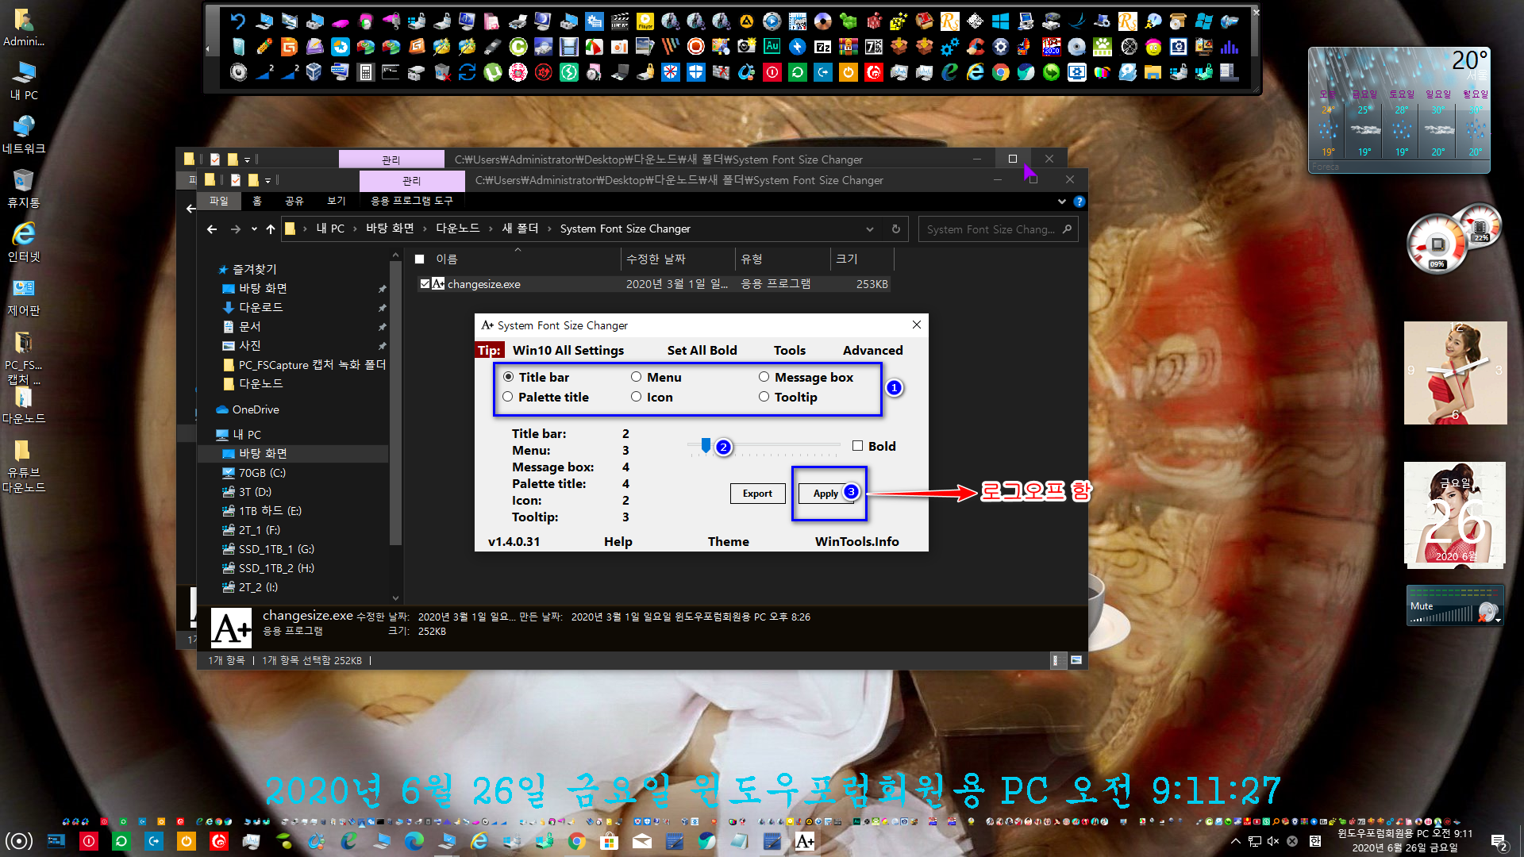Click the changesize.exe file icon
The image size is (1524, 857).
[x=437, y=283]
